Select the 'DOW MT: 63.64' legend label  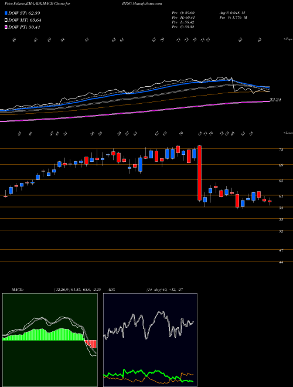point(25,21)
